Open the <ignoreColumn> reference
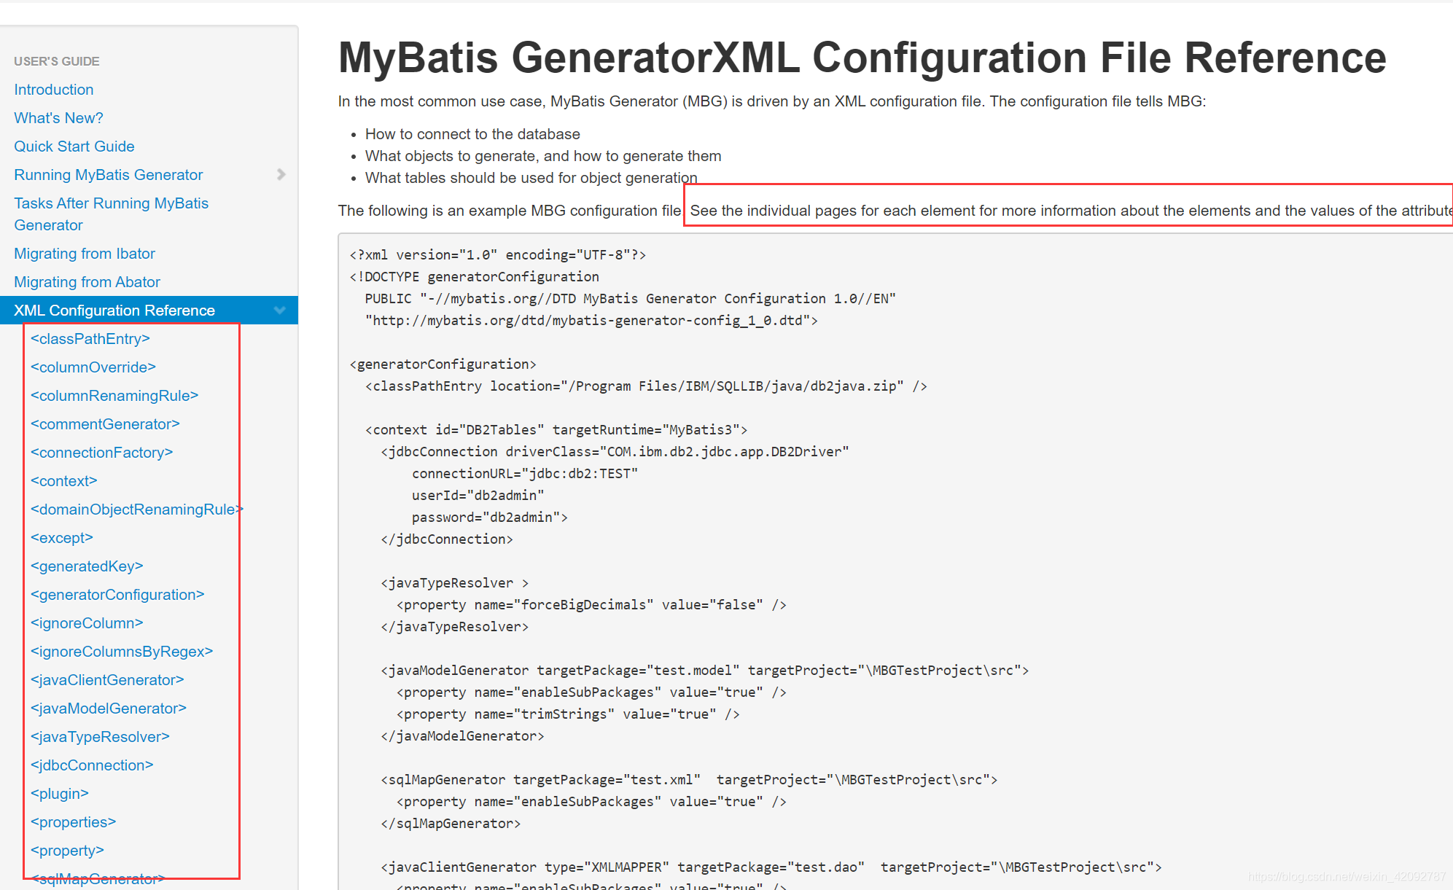1453x890 pixels. click(x=87, y=623)
